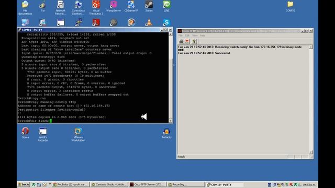Launch Visual Thesaurus 3 from desktop
The height and width of the screenshot is (188, 335).
tap(96, 7)
